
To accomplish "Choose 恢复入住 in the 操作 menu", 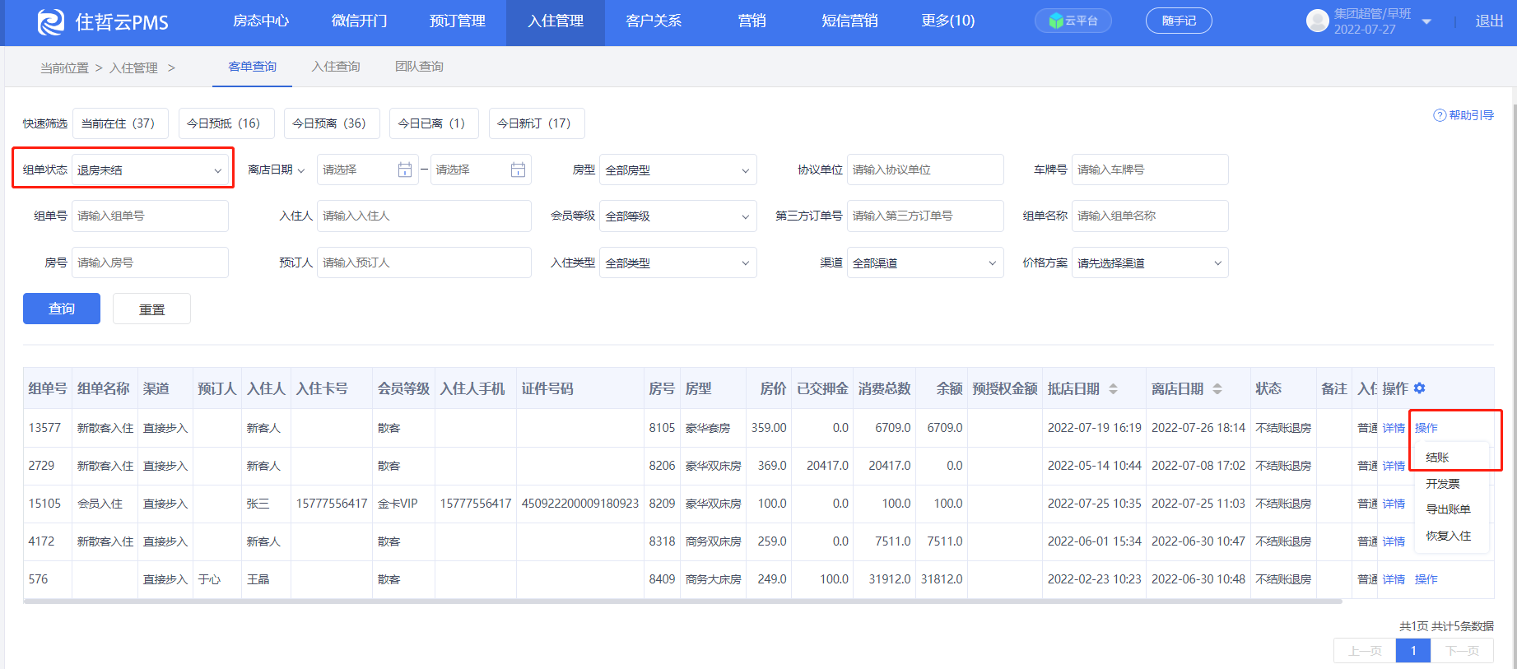I will [x=1448, y=536].
